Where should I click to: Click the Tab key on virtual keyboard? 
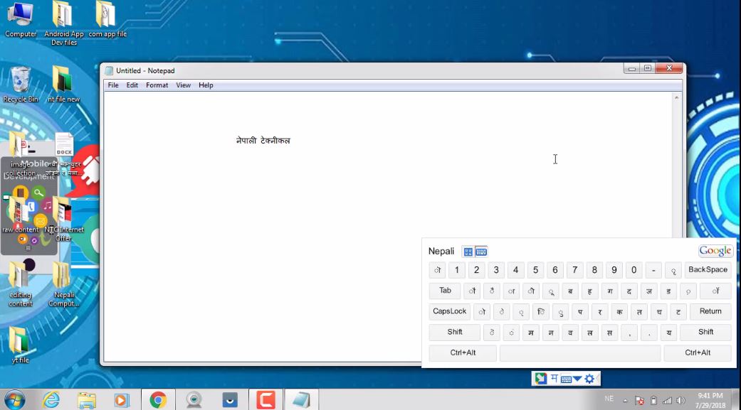[x=445, y=291]
